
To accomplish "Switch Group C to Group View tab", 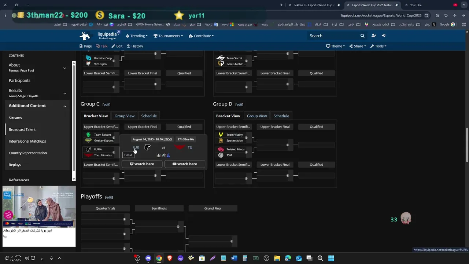I will pyautogui.click(x=125, y=116).
